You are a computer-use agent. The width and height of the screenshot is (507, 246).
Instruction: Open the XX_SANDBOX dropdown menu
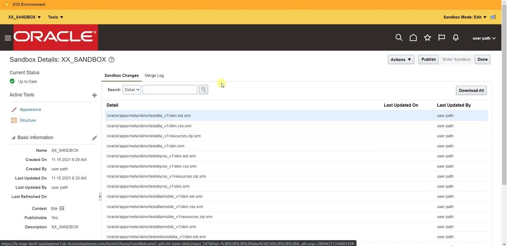pos(25,17)
